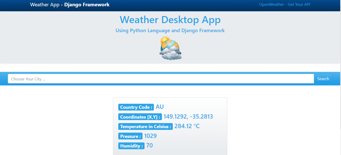Click the 149.1292, -35.2813 coordinates value
Screen dimensions: 341x155
[x=188, y=117]
